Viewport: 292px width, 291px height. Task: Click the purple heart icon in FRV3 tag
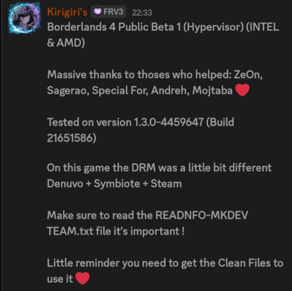point(98,12)
